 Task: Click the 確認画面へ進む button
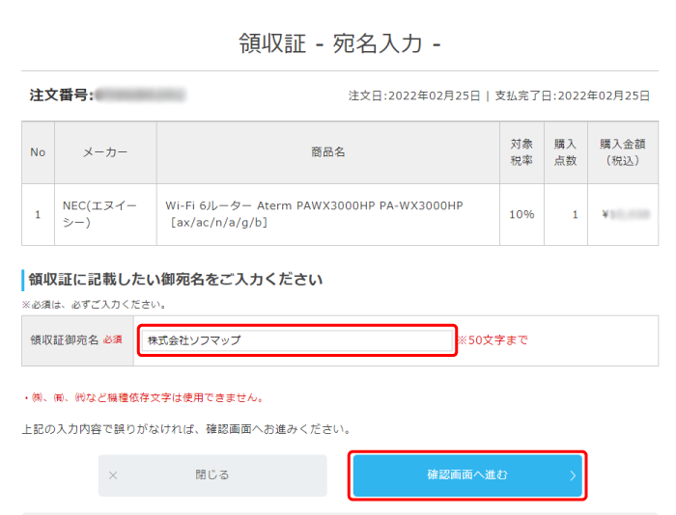coord(467,475)
